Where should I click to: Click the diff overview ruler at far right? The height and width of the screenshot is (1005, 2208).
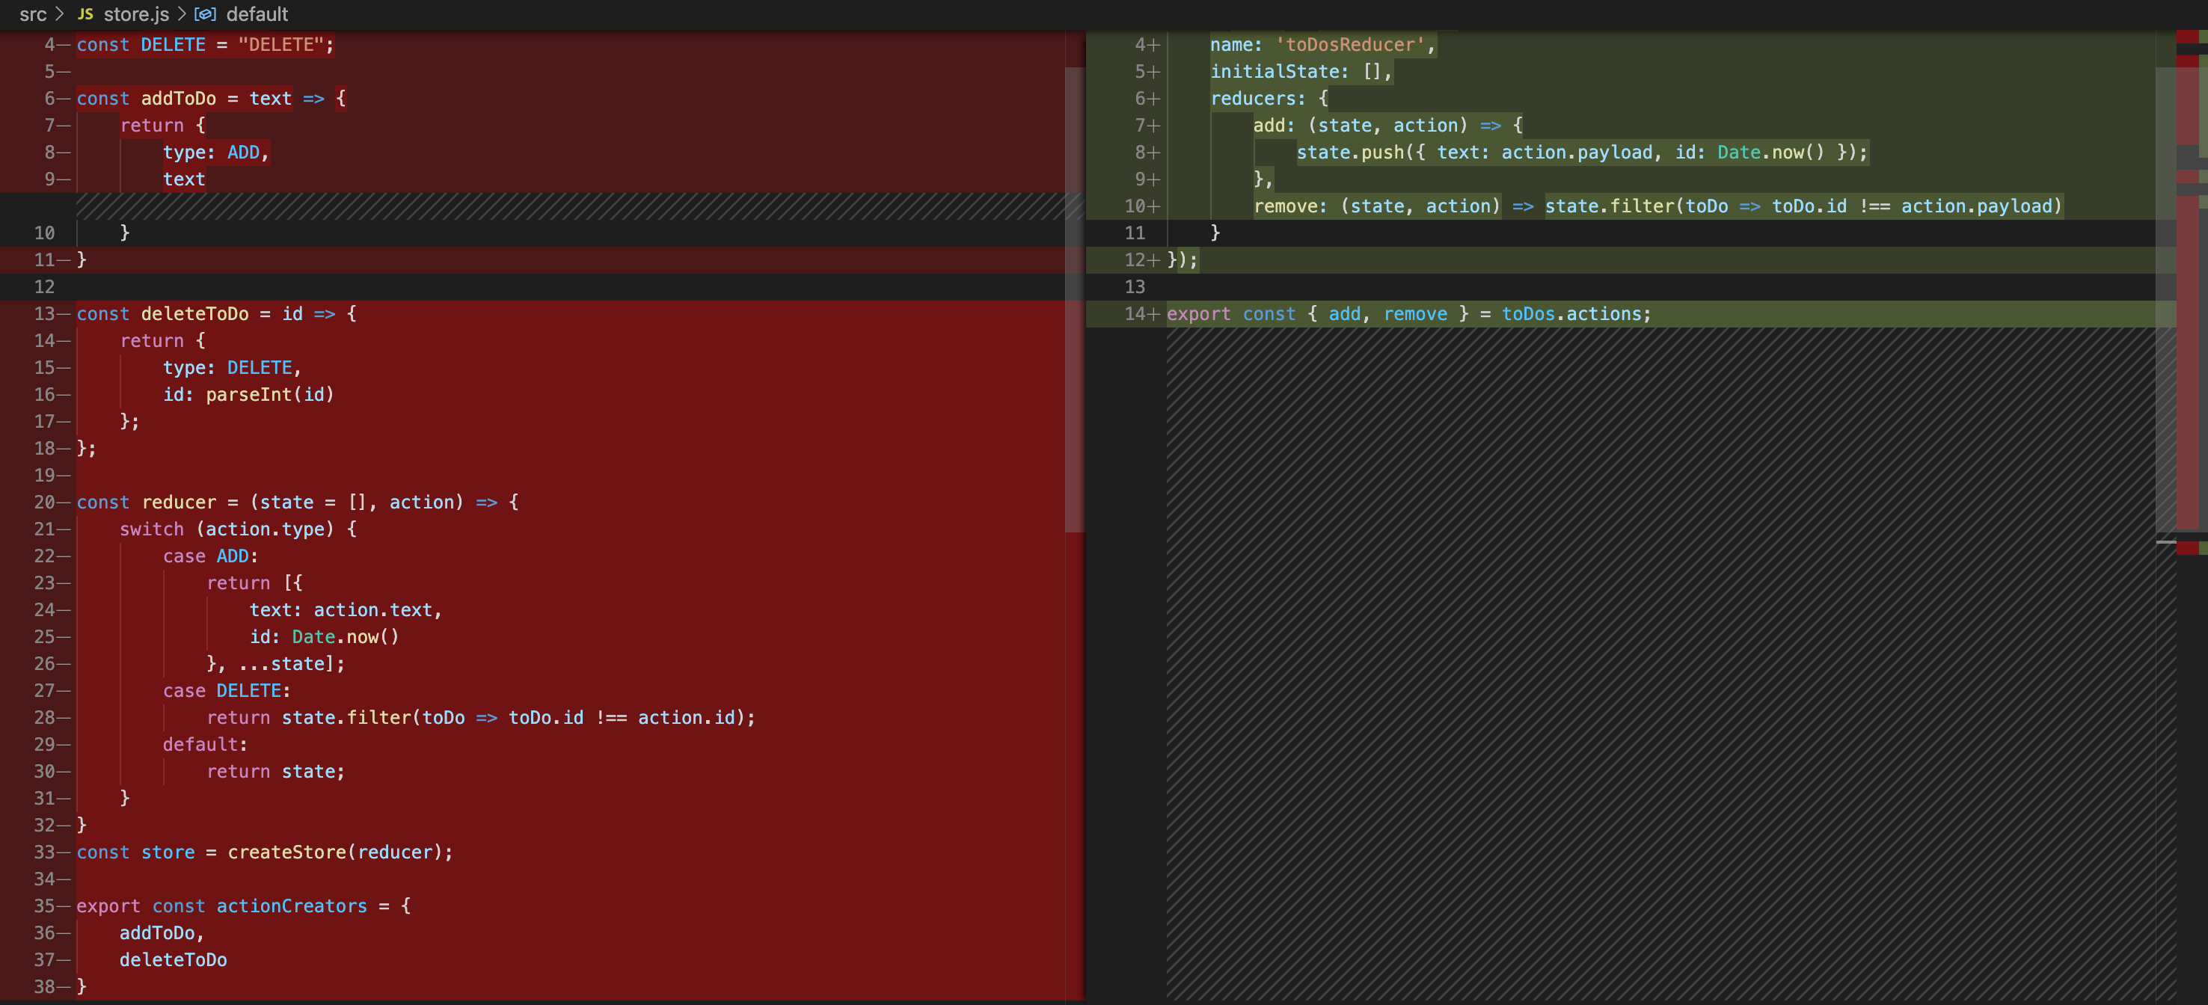click(x=2192, y=342)
